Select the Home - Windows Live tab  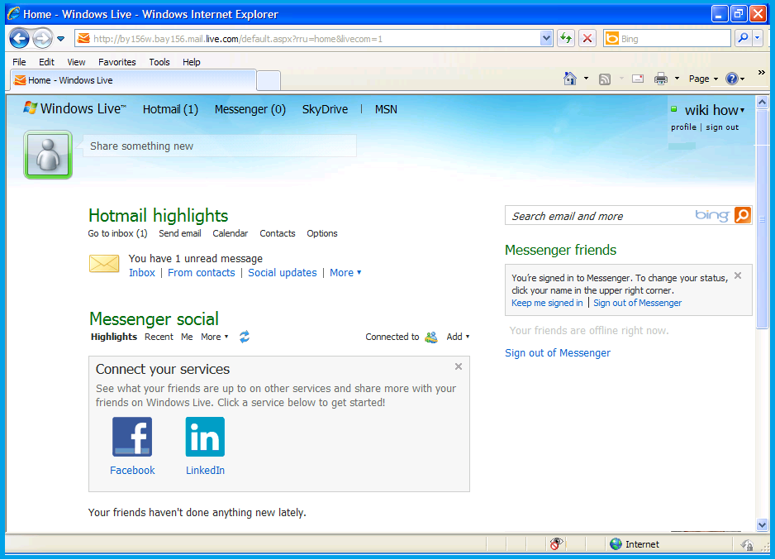tap(133, 80)
